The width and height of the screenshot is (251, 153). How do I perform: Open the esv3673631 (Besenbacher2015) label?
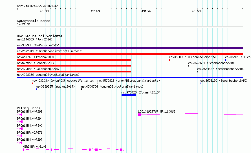212,63
